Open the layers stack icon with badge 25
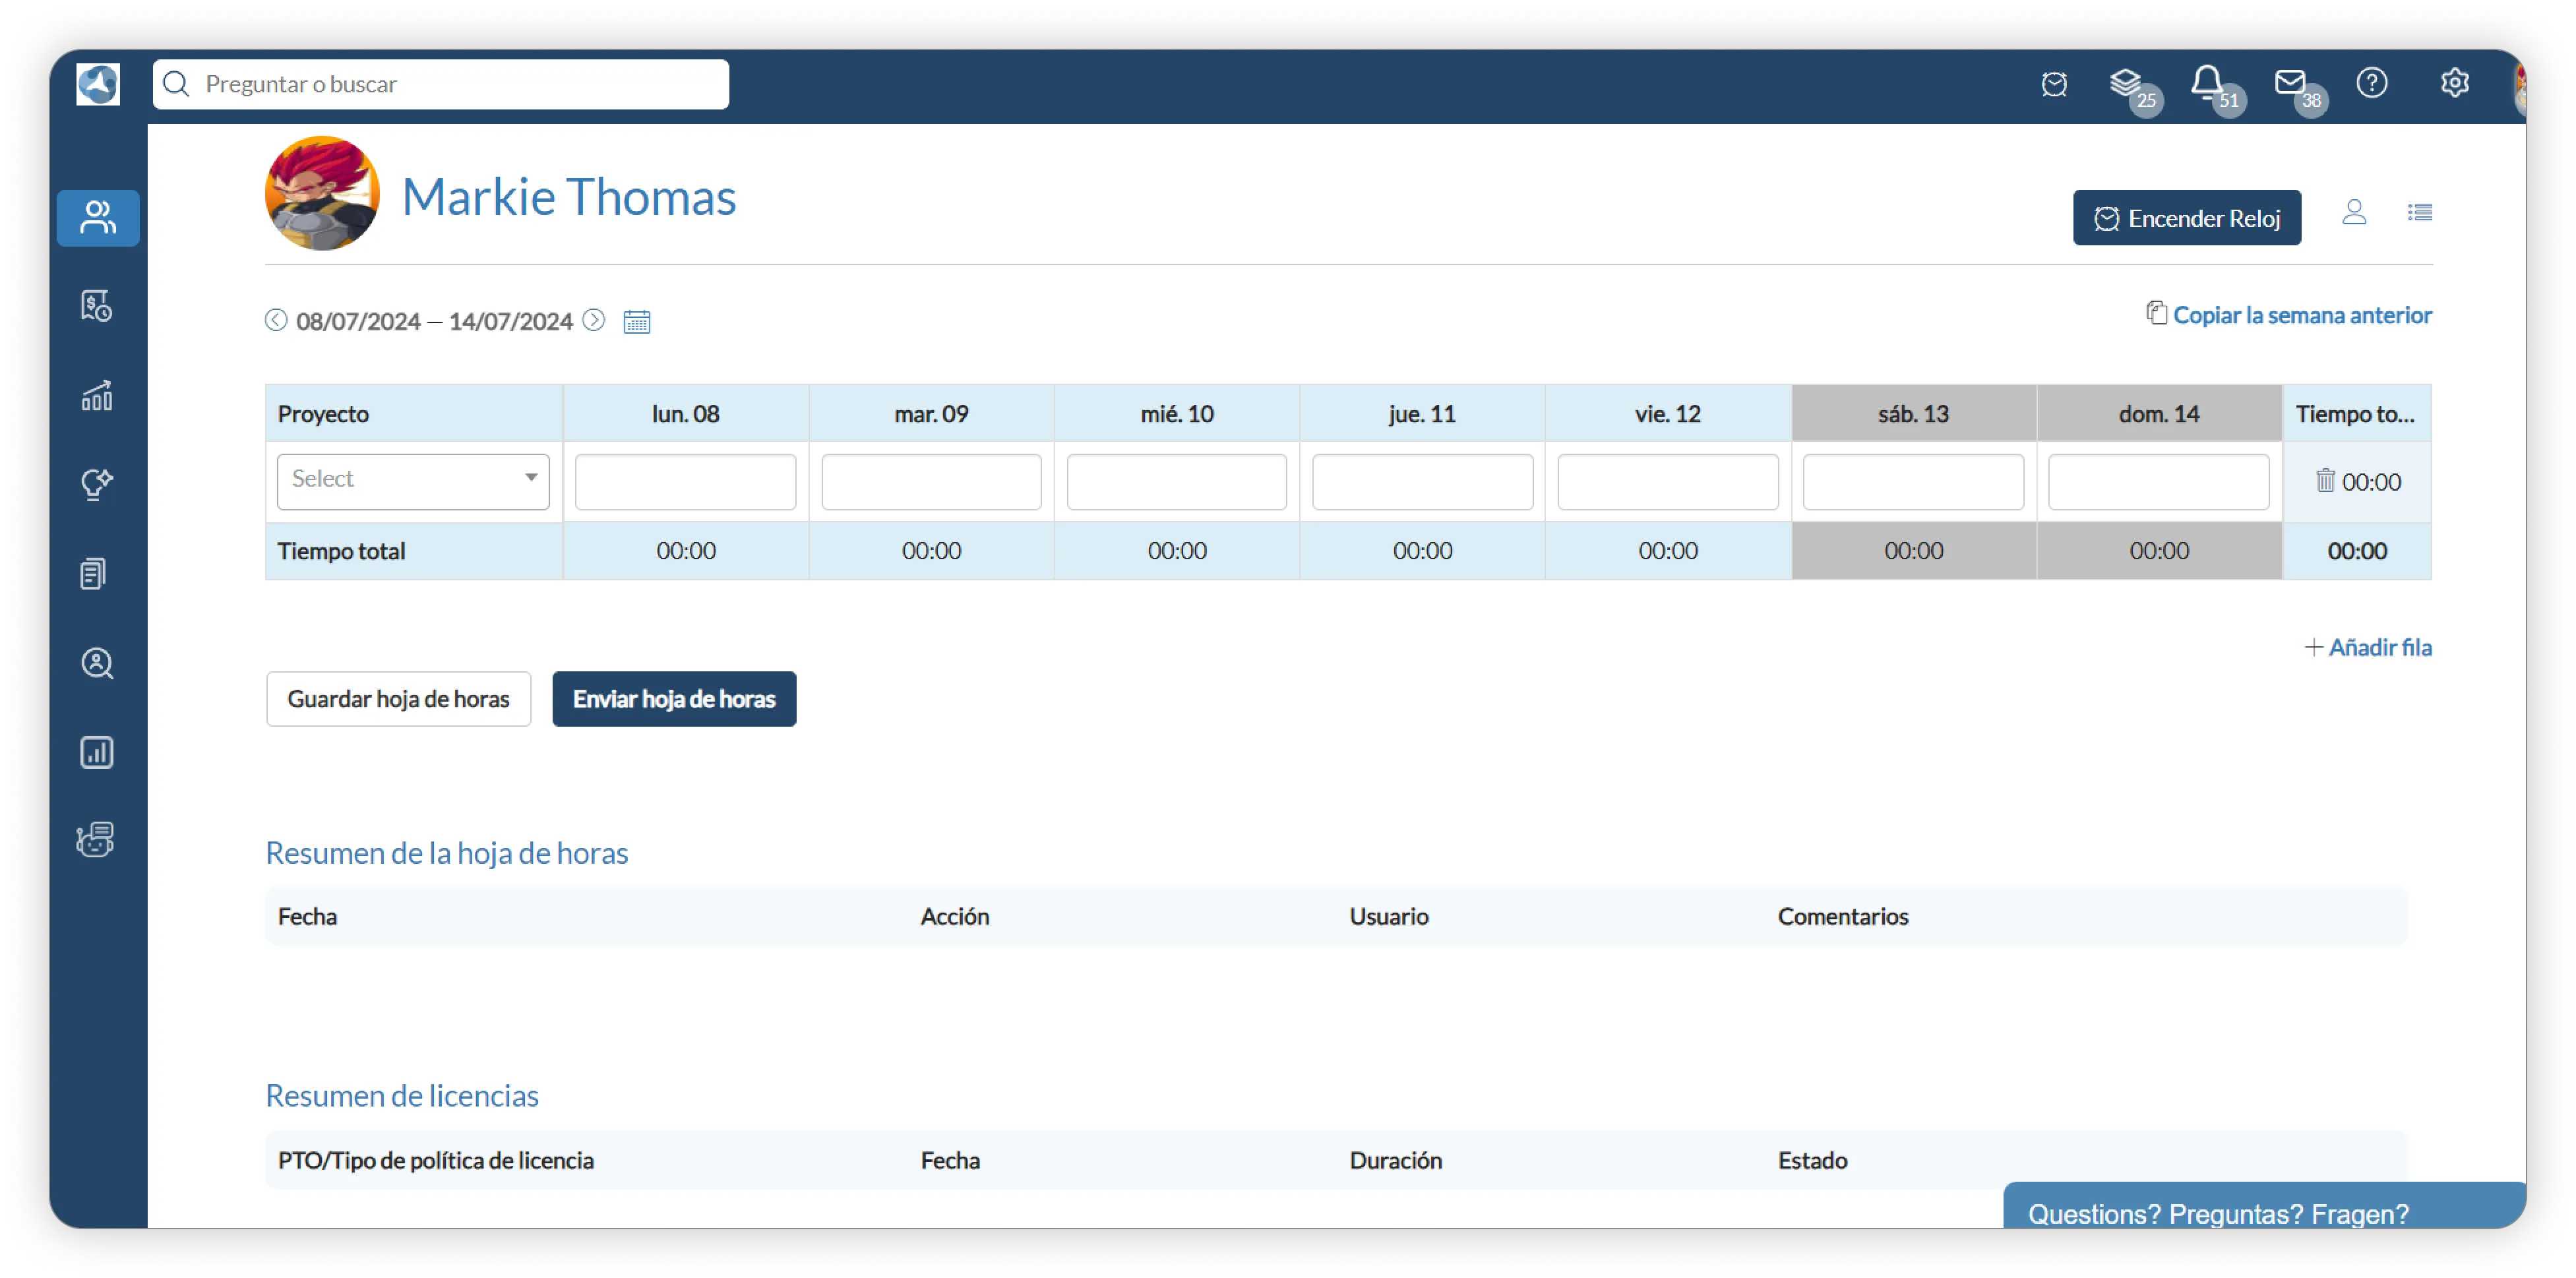This screenshot has height=1278, width=2576. (x=2125, y=83)
